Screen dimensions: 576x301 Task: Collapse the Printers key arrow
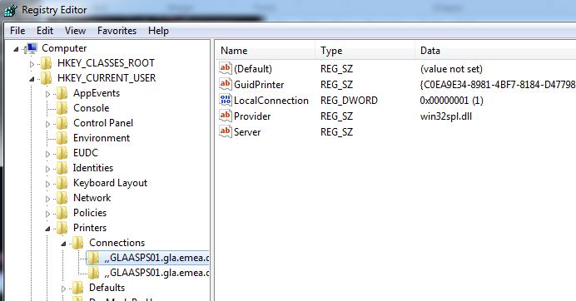47,229
